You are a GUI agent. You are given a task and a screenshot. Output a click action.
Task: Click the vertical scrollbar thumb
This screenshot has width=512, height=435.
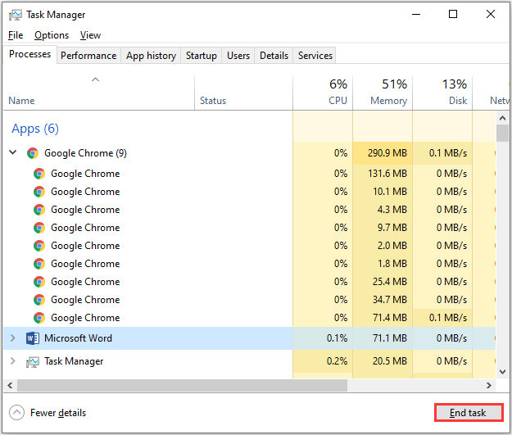tap(502, 133)
